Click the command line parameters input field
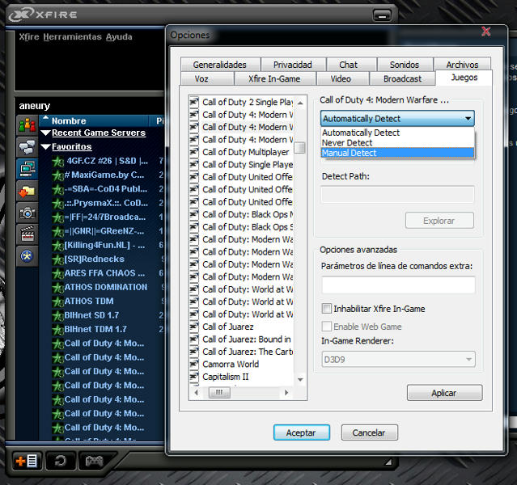 coord(398,285)
